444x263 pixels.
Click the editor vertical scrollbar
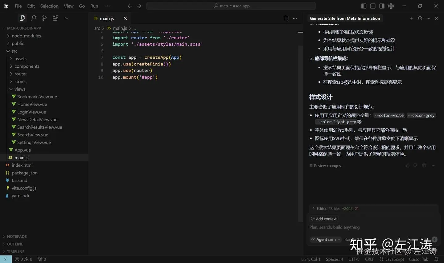[301, 134]
